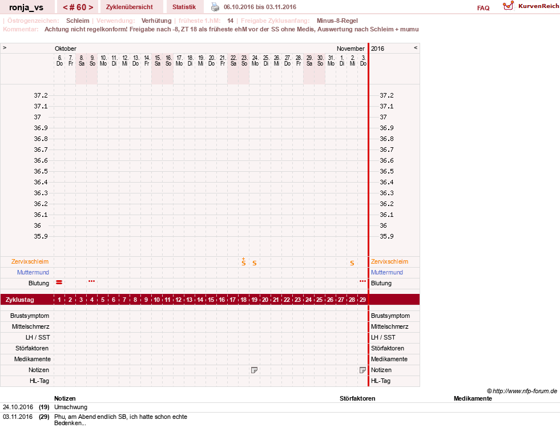The image size is (560, 440).
Task: Click the ronja_vs user tab
Action: click(x=26, y=7)
